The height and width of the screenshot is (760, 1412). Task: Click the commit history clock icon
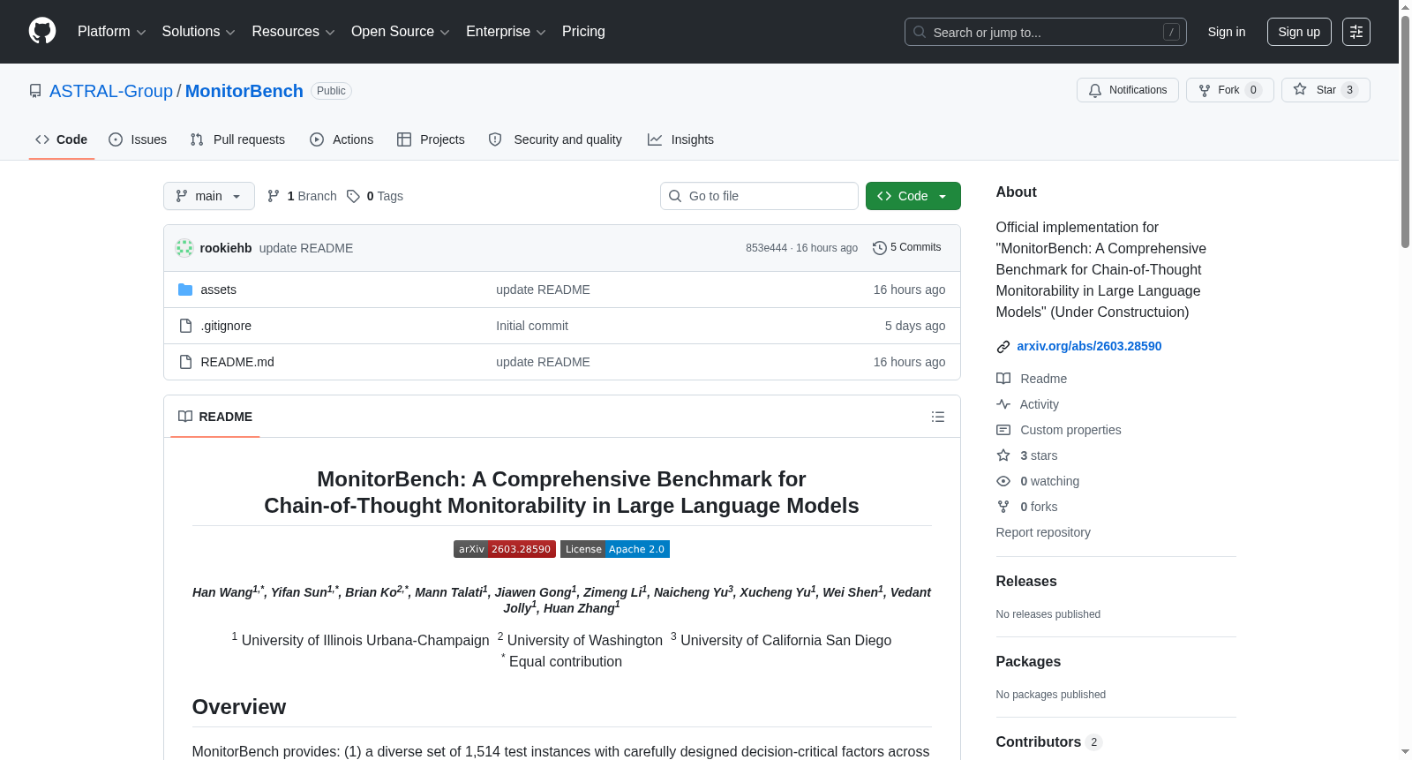tap(879, 248)
